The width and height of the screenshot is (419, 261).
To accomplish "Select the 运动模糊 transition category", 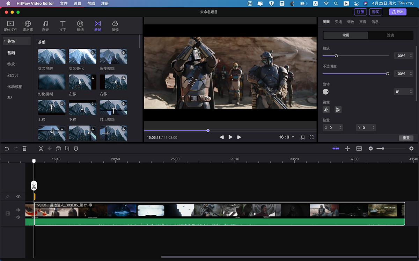I will [15, 86].
